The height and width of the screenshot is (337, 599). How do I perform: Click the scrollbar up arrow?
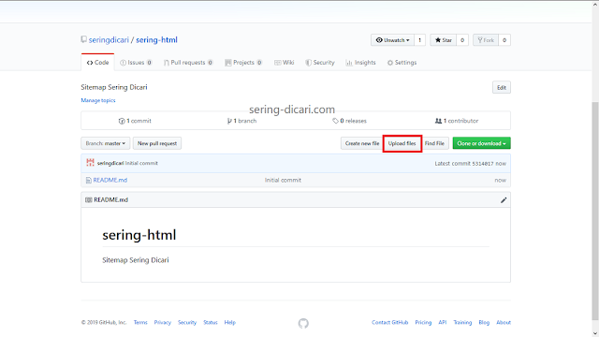point(595,4)
